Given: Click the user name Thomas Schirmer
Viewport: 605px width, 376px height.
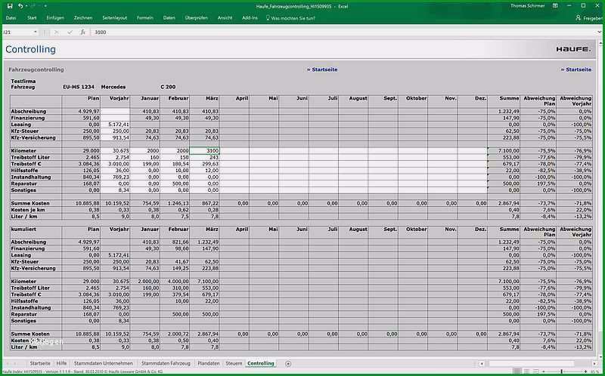Looking at the screenshot, I should point(527,6).
